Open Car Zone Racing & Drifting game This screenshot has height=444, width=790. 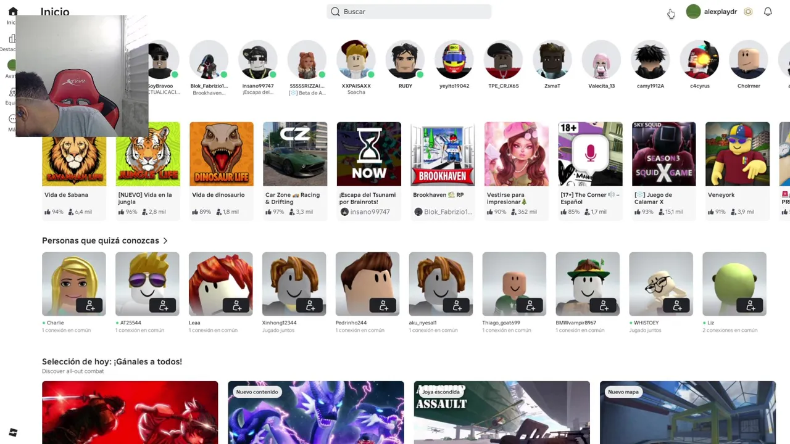[x=295, y=154]
